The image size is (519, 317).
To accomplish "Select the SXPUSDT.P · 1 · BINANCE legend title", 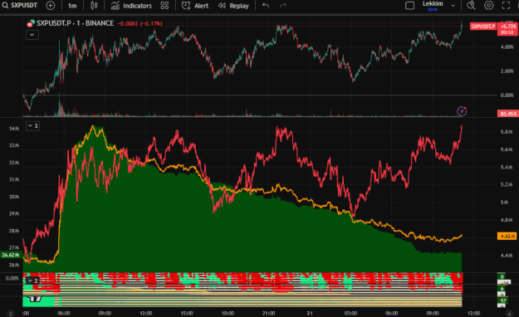I will click(75, 23).
